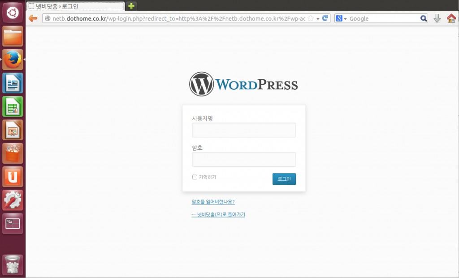Open LibreOffice Calc from the launcher
The width and height of the screenshot is (459, 278).
click(13, 107)
